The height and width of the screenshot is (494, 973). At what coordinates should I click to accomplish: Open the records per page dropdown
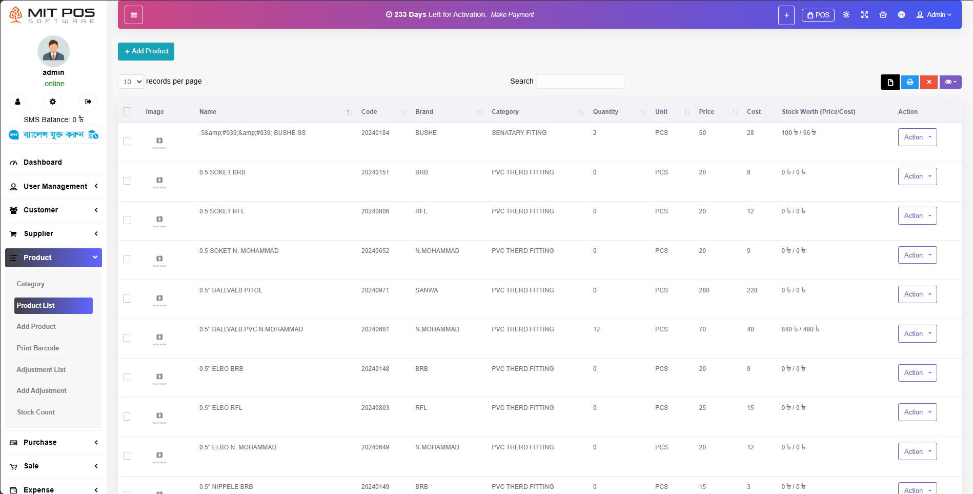tap(131, 82)
